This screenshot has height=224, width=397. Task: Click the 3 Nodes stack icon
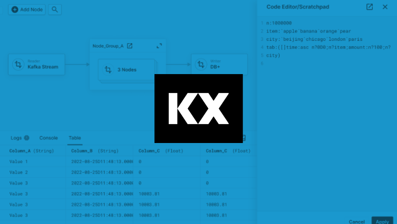[x=108, y=69]
